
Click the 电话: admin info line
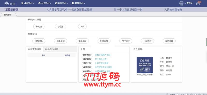(x=165, y=74)
